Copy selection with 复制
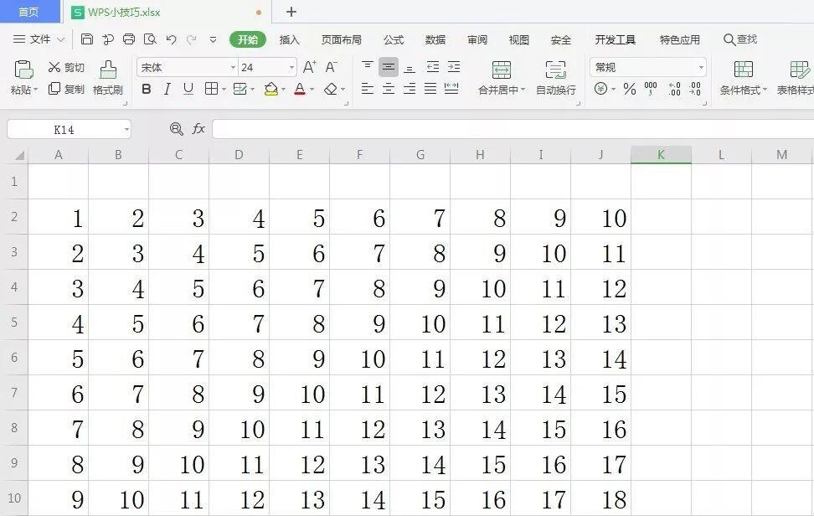Image resolution: width=814 pixels, height=516 pixels. [x=66, y=90]
